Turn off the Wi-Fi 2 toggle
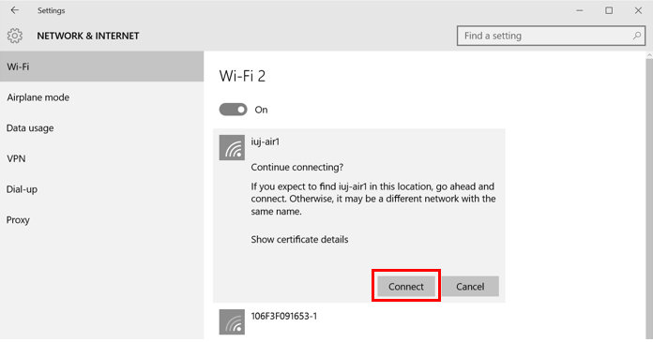The height and width of the screenshot is (342, 653). tap(234, 110)
